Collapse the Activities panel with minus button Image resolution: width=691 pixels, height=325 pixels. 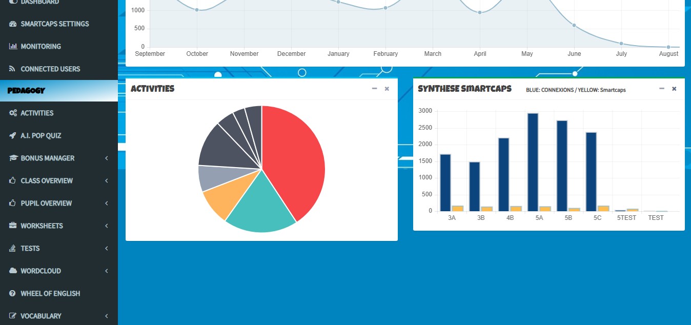[374, 89]
